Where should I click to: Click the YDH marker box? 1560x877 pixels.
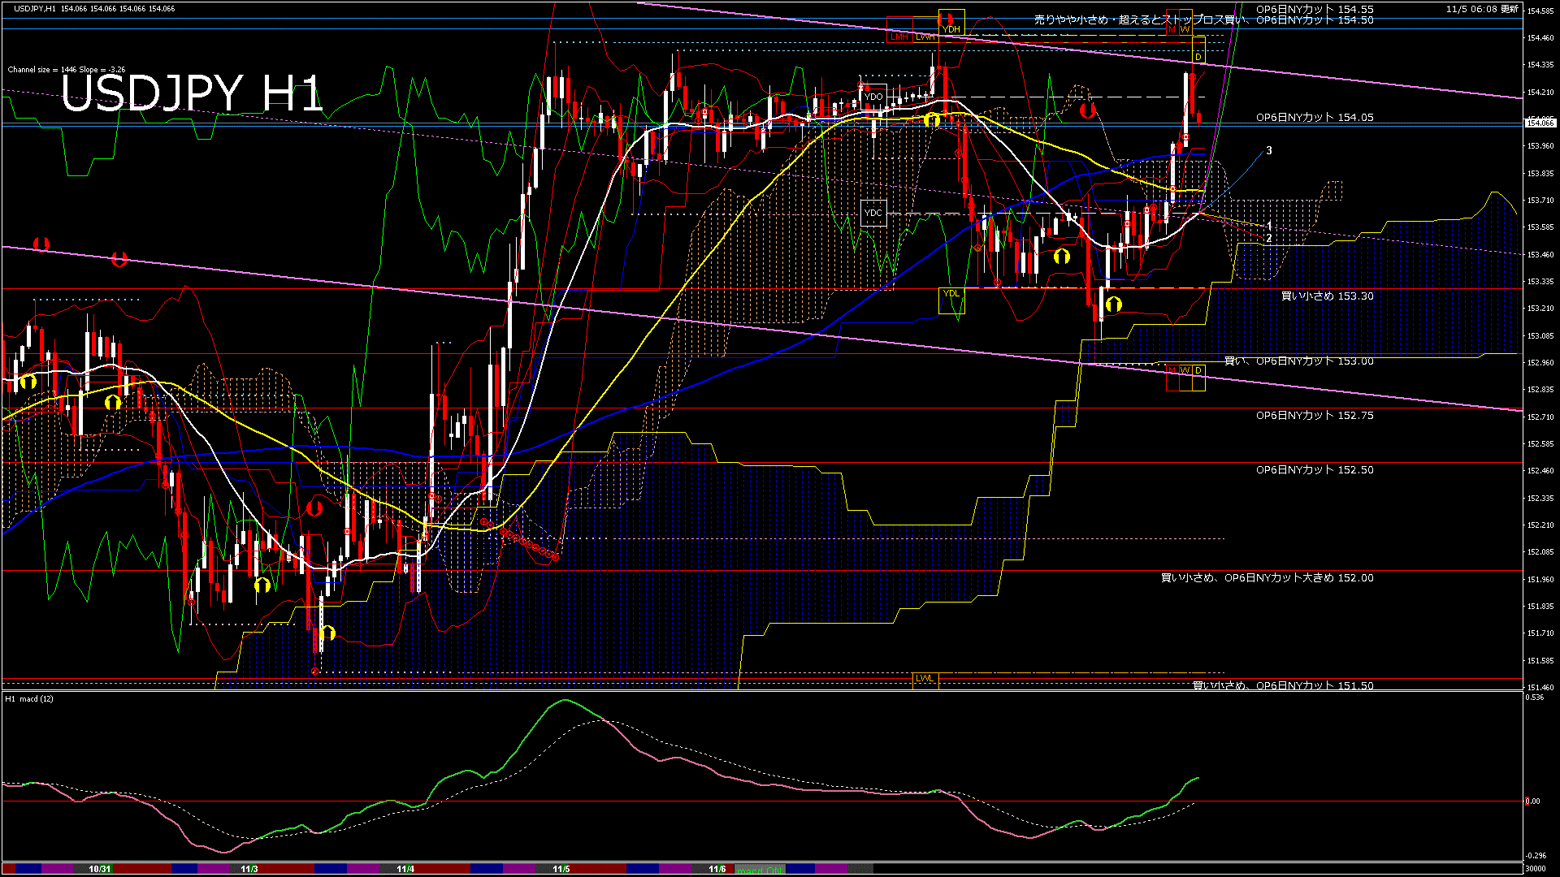[951, 29]
